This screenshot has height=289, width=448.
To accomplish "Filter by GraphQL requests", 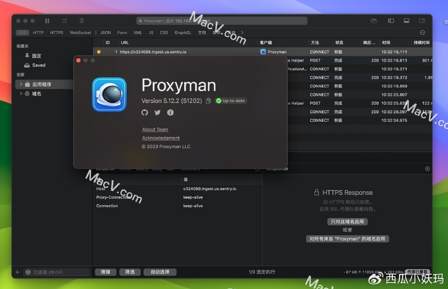I will point(183,32).
